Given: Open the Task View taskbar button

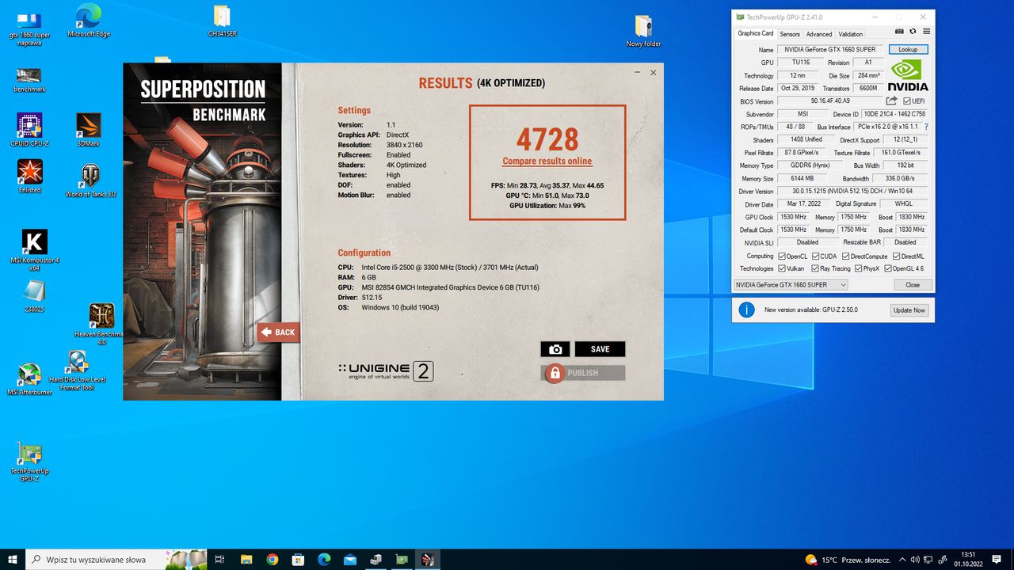Looking at the screenshot, I should [x=220, y=560].
